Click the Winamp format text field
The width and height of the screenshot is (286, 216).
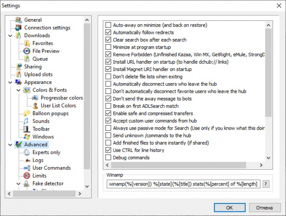point(183,184)
